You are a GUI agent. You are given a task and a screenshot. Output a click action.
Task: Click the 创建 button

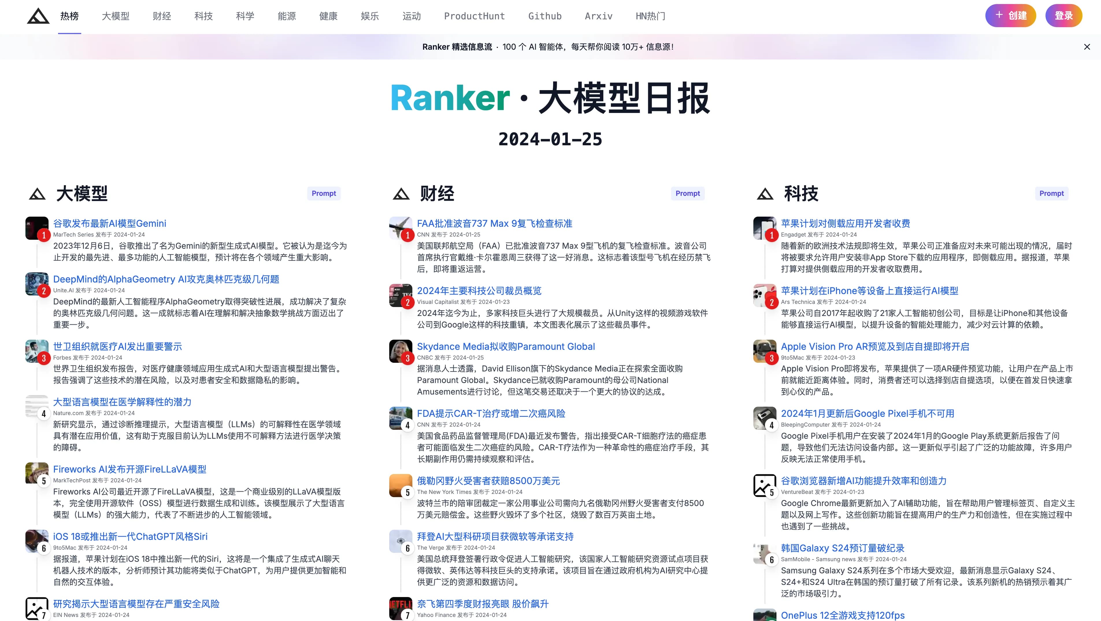pyautogui.click(x=1011, y=16)
